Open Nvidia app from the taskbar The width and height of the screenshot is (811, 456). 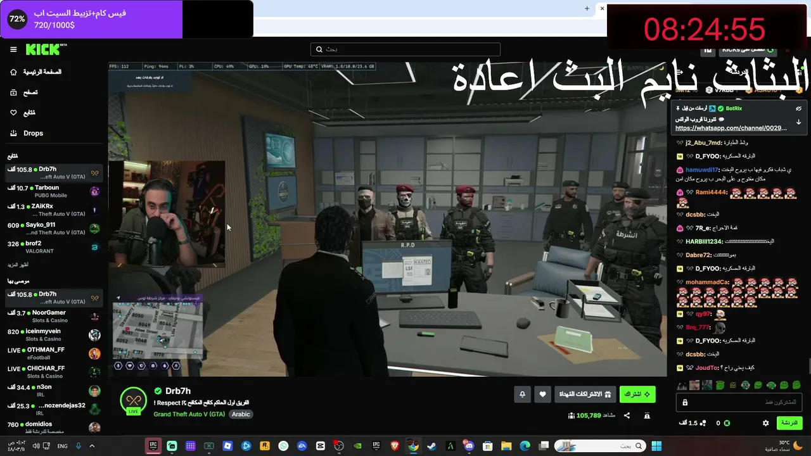[x=357, y=446]
